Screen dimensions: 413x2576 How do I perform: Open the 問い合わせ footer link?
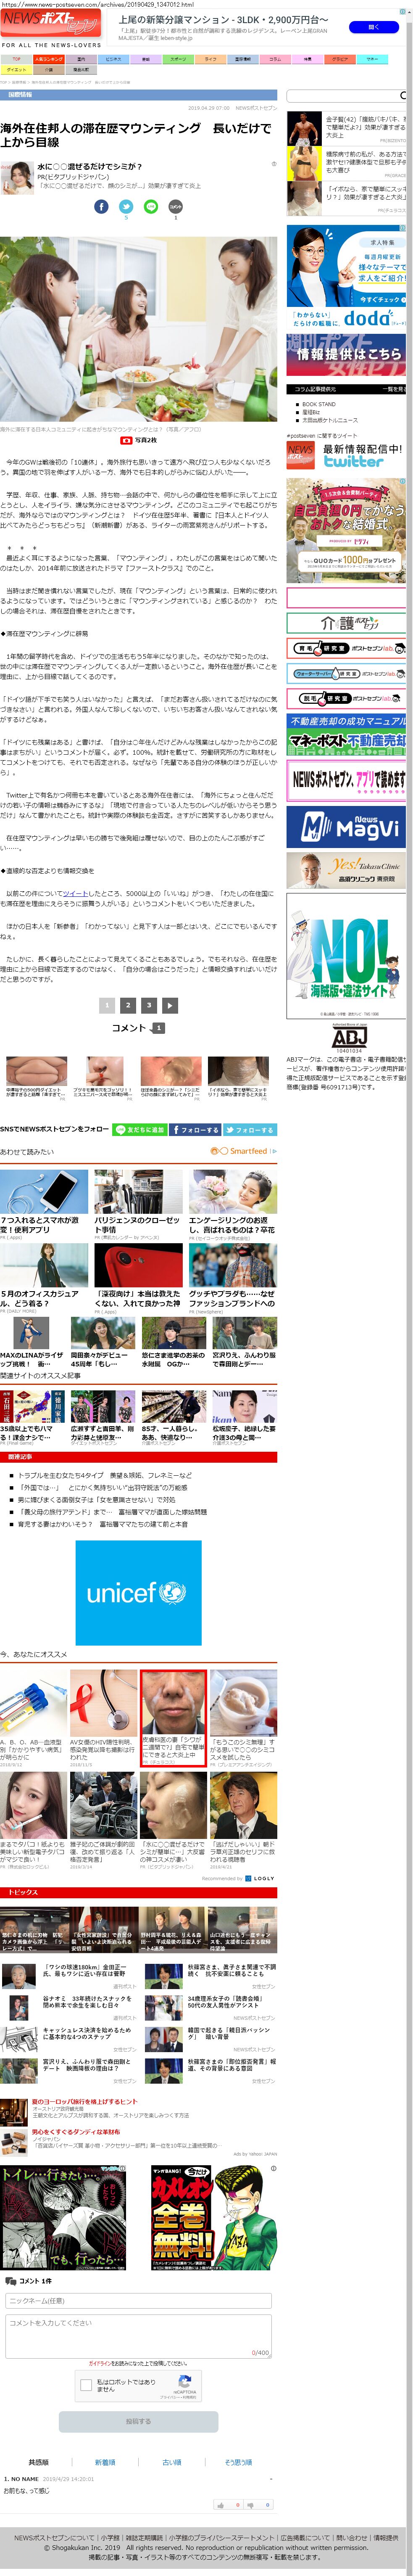tap(352, 2538)
